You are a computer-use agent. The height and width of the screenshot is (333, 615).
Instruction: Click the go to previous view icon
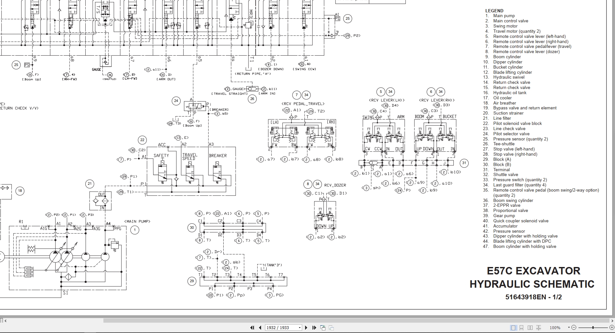click(x=323, y=328)
